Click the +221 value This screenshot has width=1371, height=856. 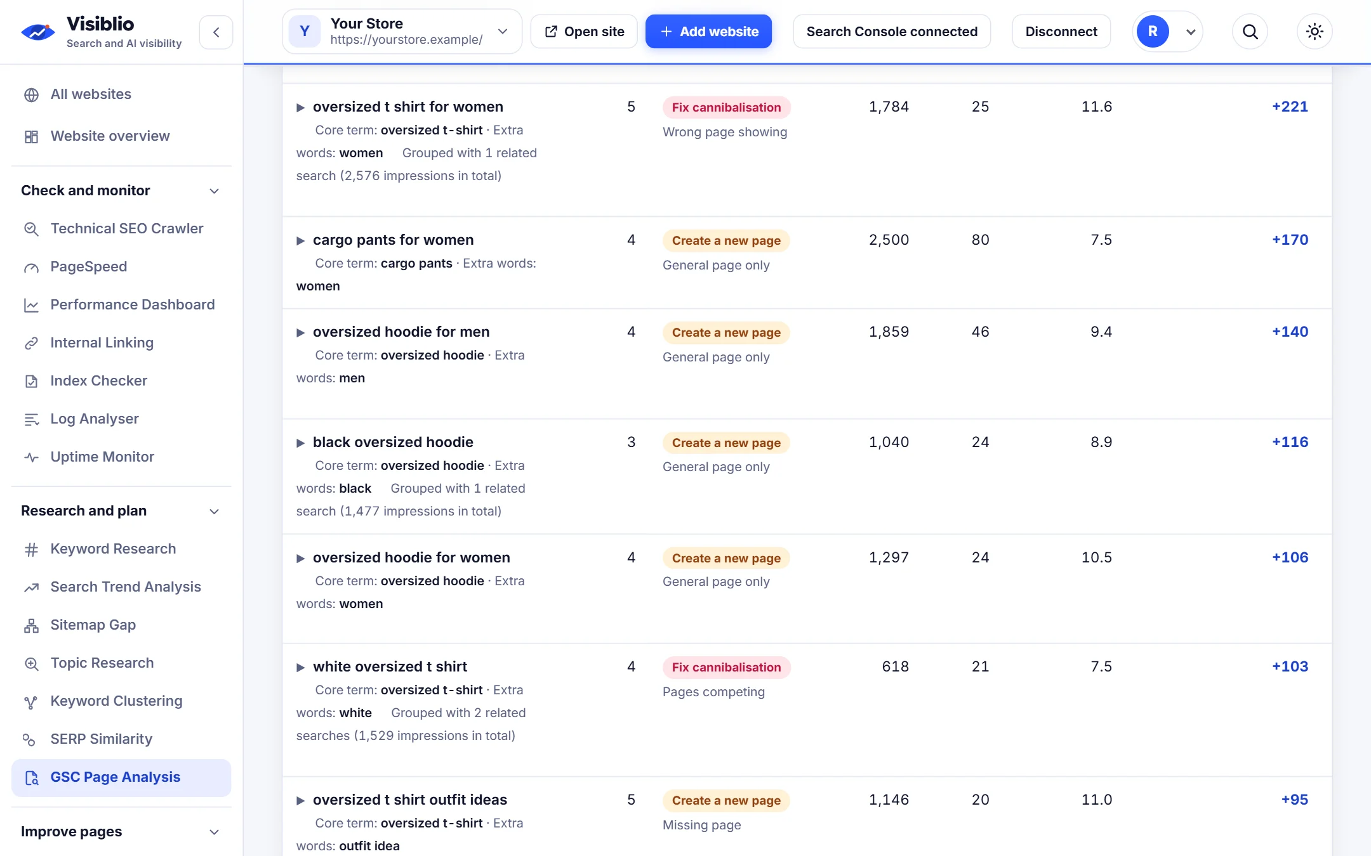[1290, 107]
